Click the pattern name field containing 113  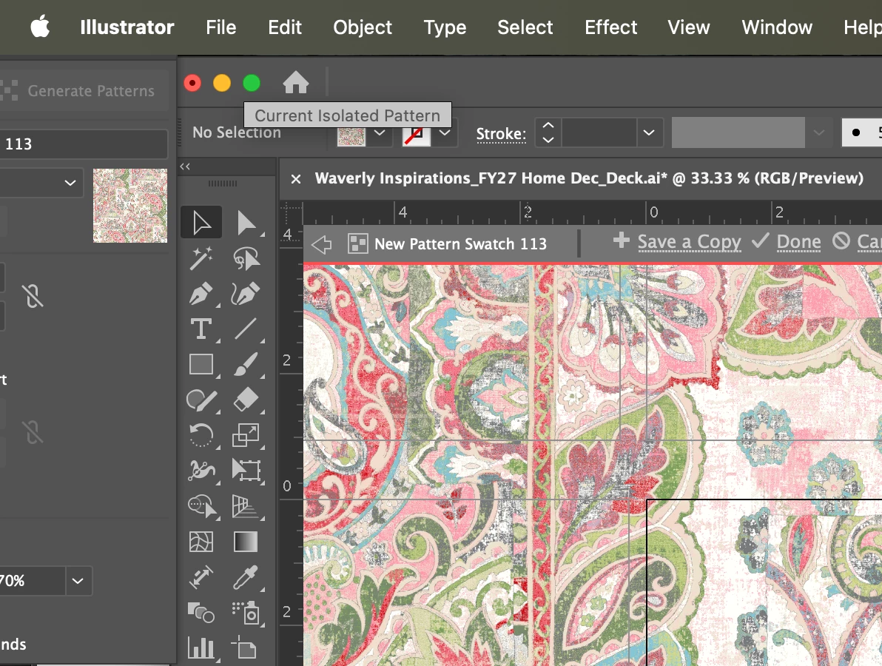84,144
